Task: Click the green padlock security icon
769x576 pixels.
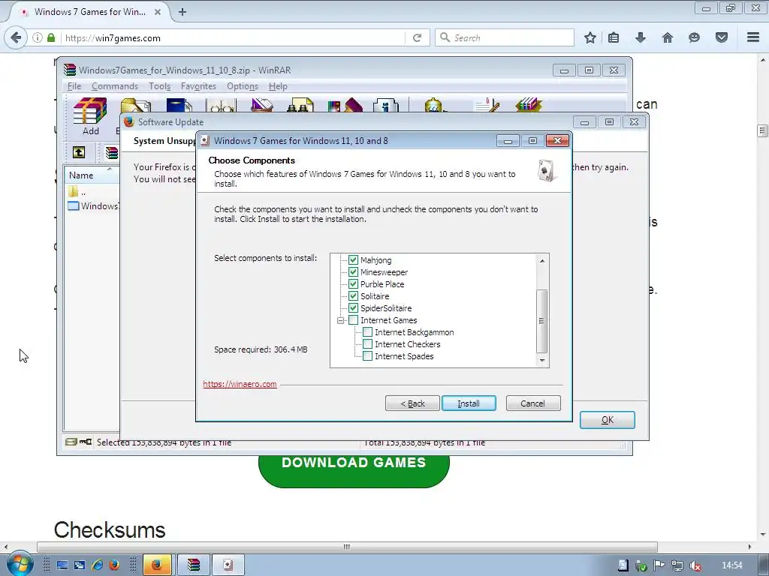Action: (51, 37)
